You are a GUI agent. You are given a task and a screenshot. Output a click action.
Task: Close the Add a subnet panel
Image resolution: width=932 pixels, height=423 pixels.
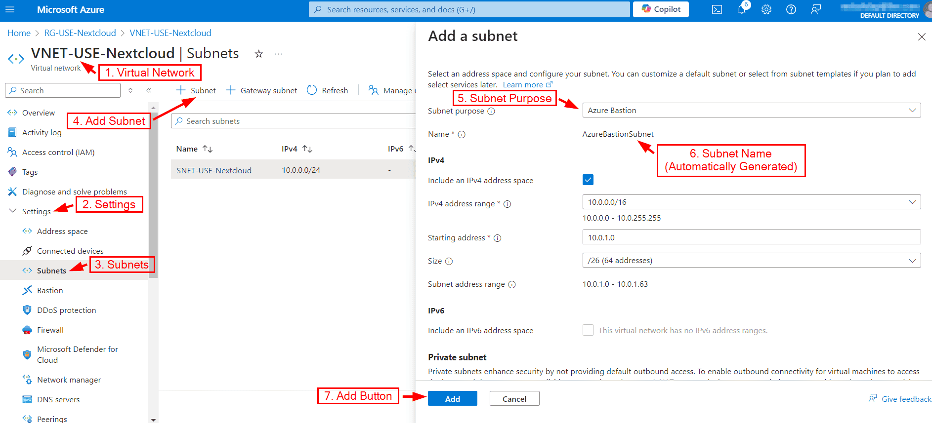922,37
